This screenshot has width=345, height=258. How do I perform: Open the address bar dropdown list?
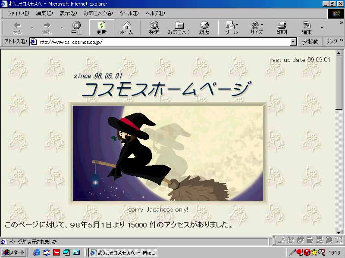pyautogui.click(x=293, y=42)
